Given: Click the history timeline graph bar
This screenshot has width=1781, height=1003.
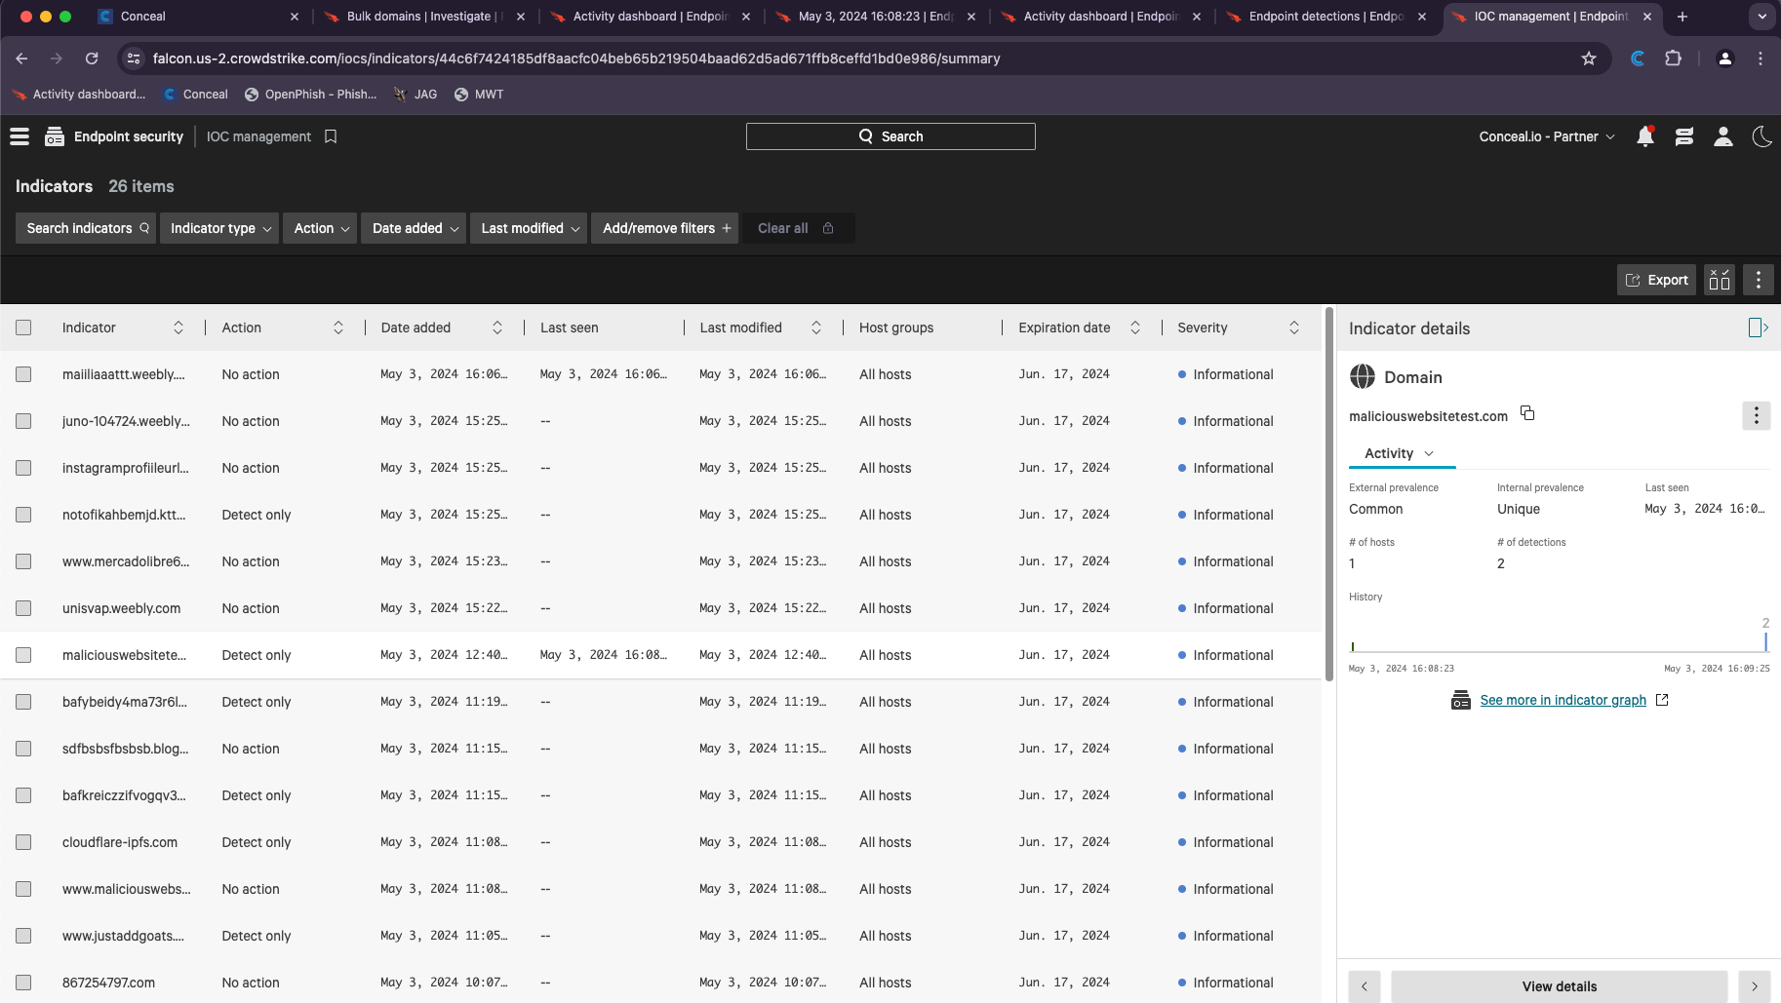Looking at the screenshot, I should pyautogui.click(x=1765, y=641).
